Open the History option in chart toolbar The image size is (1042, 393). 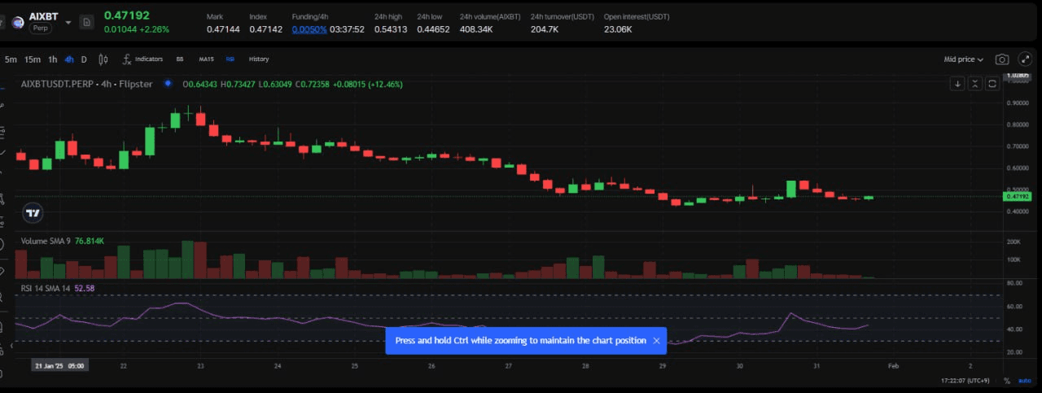point(259,59)
